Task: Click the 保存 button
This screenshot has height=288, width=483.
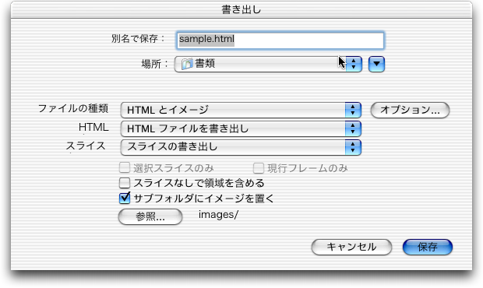Action: [428, 247]
